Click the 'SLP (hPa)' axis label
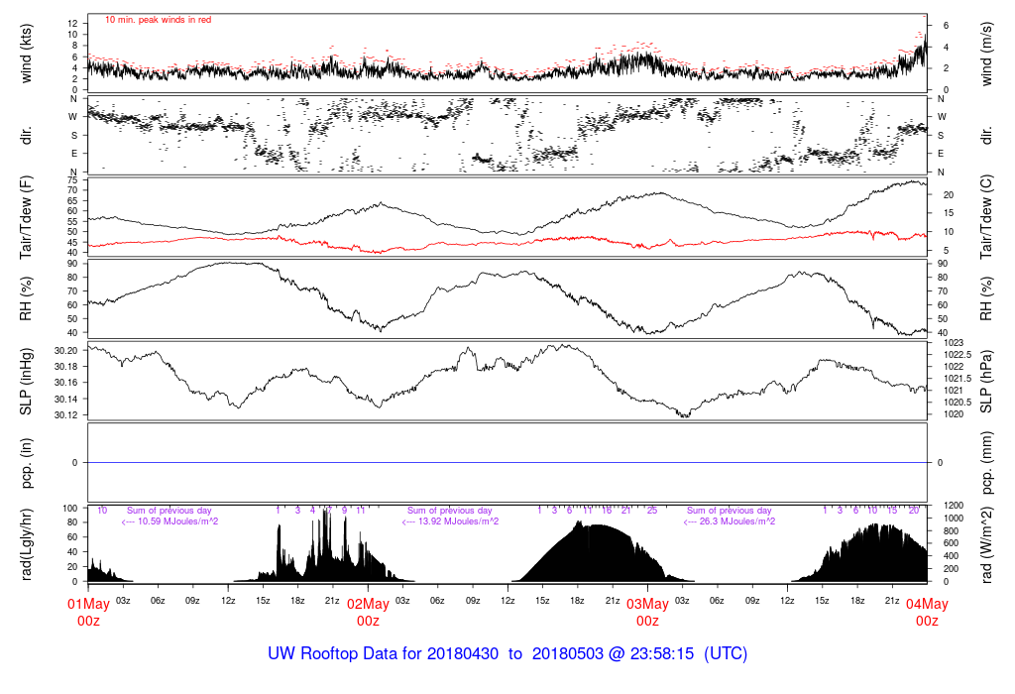The width and height of the screenshot is (1015, 694). (x=986, y=382)
